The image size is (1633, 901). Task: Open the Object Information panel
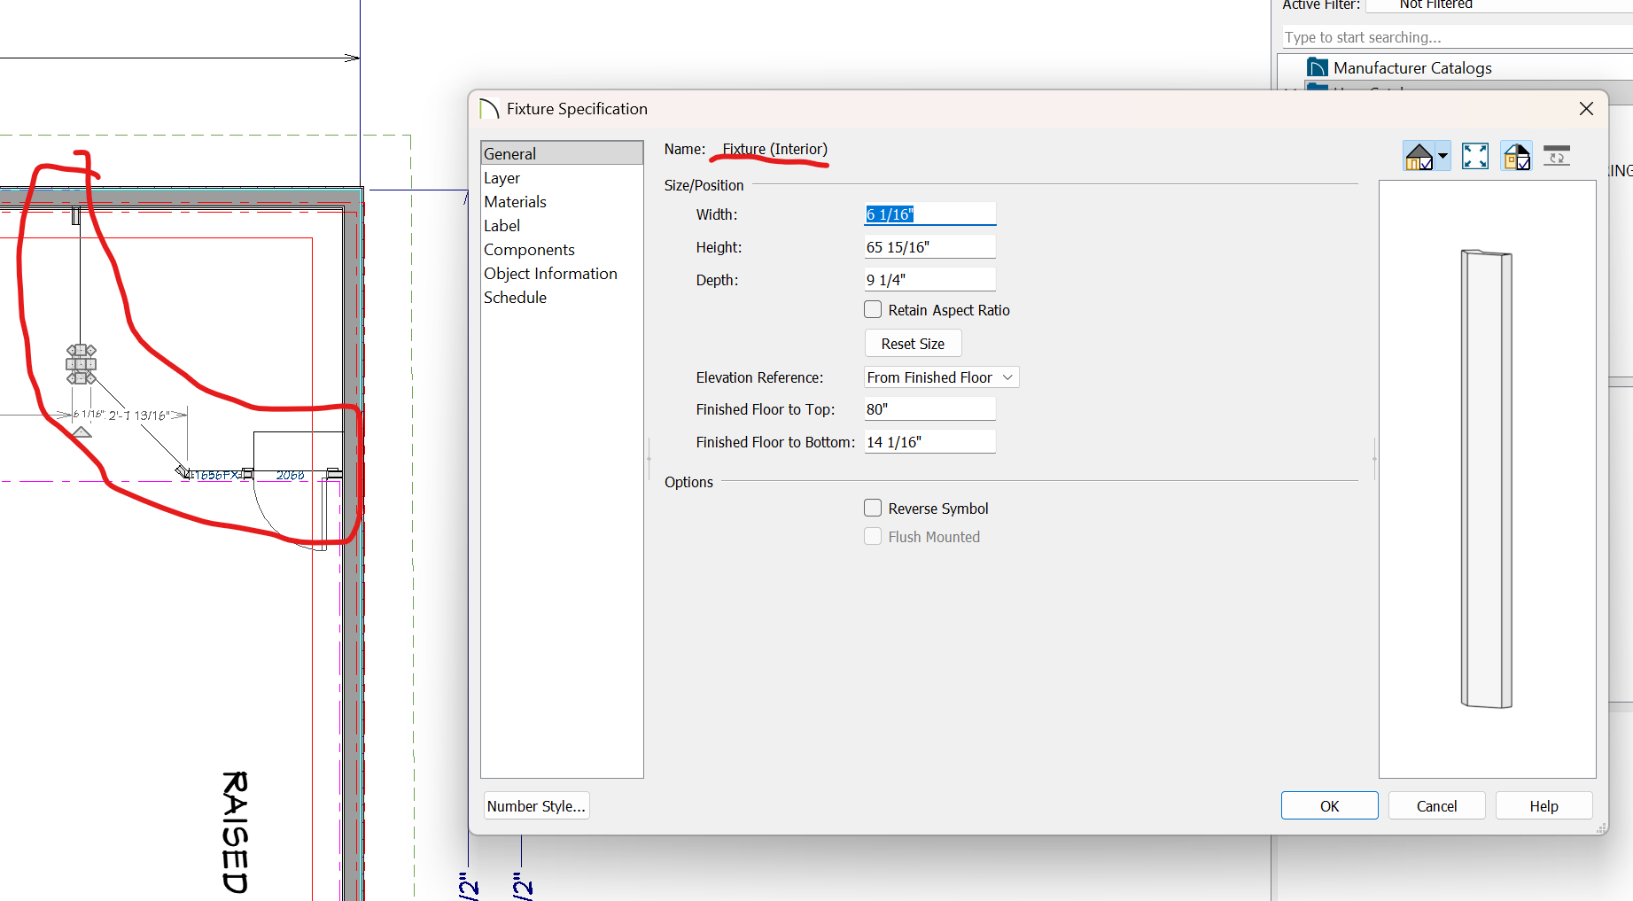[550, 274]
